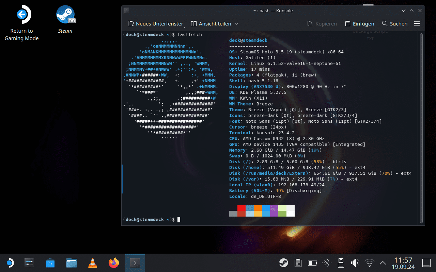The height and width of the screenshot is (272, 436).
Task: Open the Konsole hamburger menu
Action: pyautogui.click(x=417, y=24)
